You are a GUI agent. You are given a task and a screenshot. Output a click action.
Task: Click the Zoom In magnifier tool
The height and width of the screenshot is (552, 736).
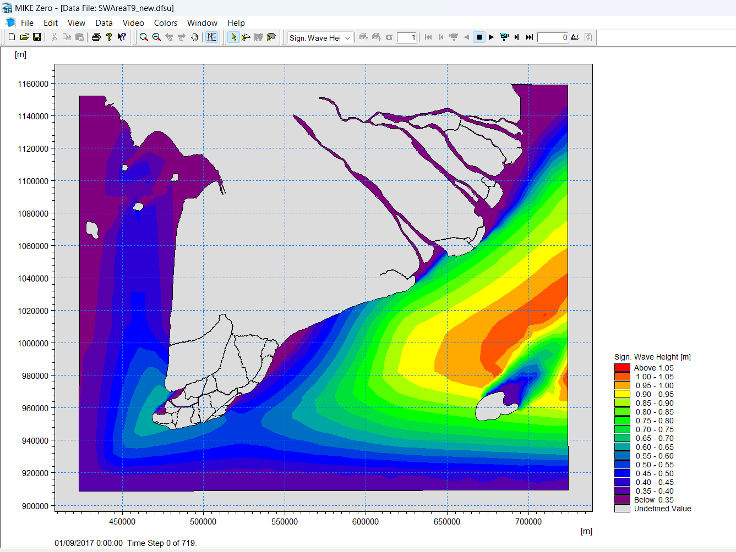coord(144,37)
